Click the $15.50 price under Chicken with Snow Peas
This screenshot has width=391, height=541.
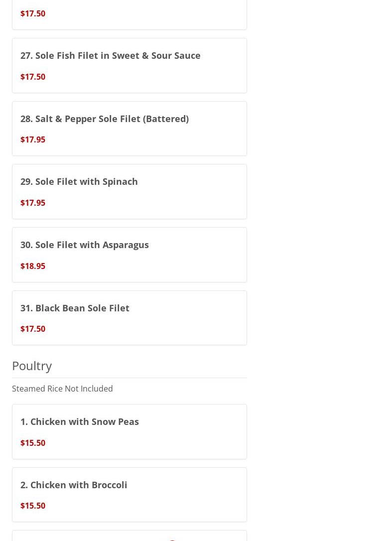point(33,443)
